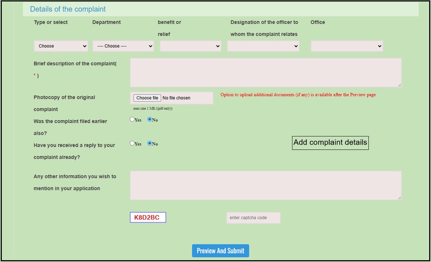Click resize handle of brief description box
The width and height of the screenshot is (431, 262).
pos(399,85)
